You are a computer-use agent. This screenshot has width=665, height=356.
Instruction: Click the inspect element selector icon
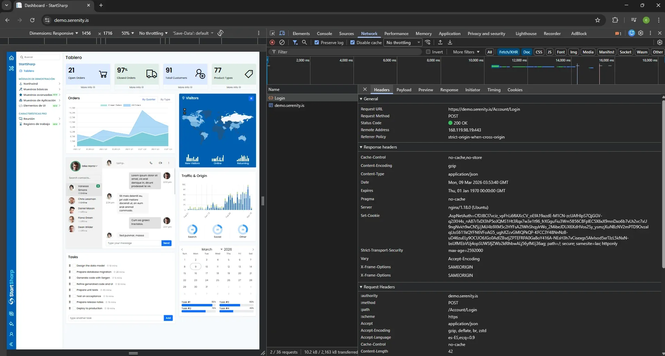(x=272, y=33)
